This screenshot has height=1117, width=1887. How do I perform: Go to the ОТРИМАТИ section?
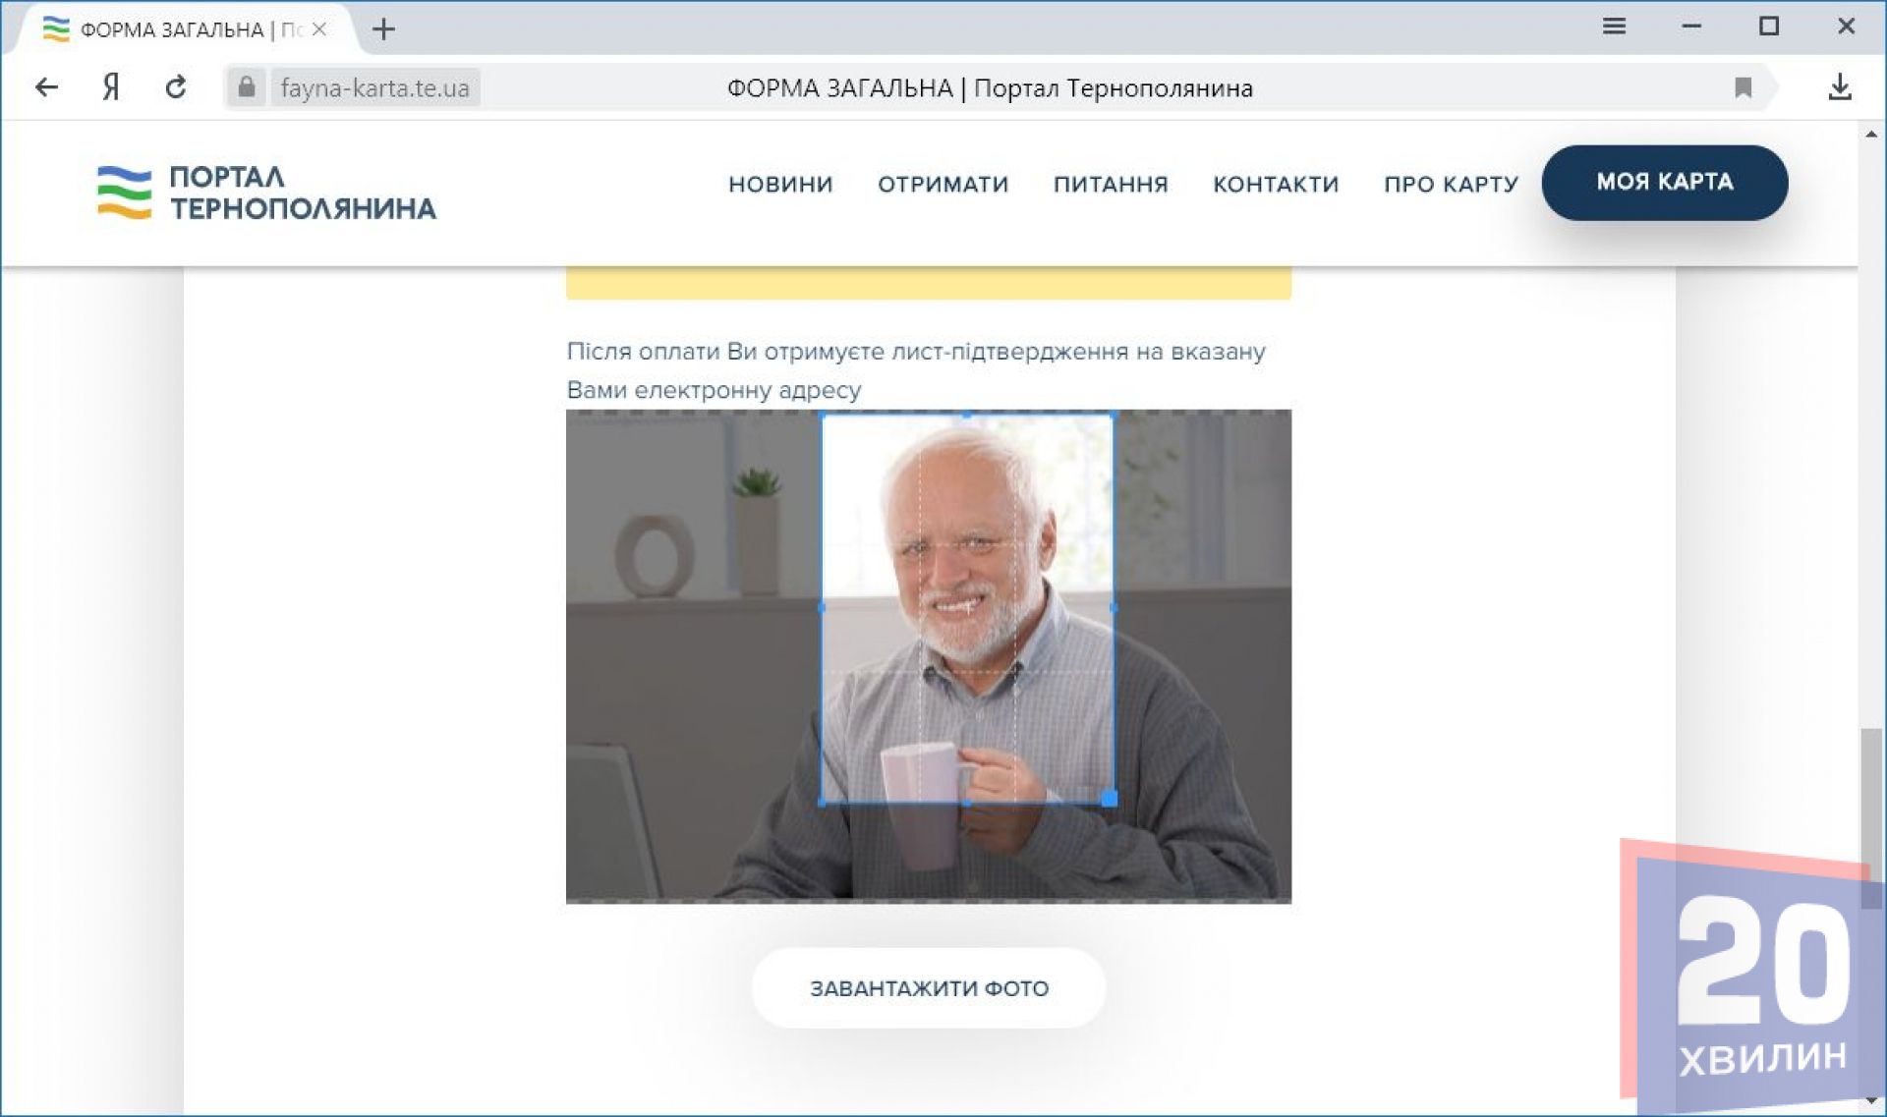click(x=943, y=184)
